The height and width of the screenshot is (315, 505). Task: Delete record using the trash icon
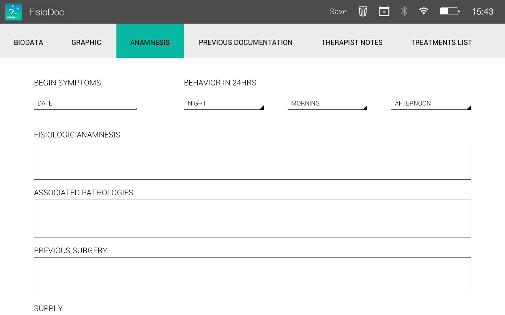tap(363, 11)
